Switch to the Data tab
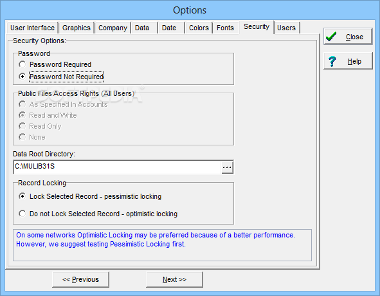Screen dimensions: 380x296 [145, 28]
